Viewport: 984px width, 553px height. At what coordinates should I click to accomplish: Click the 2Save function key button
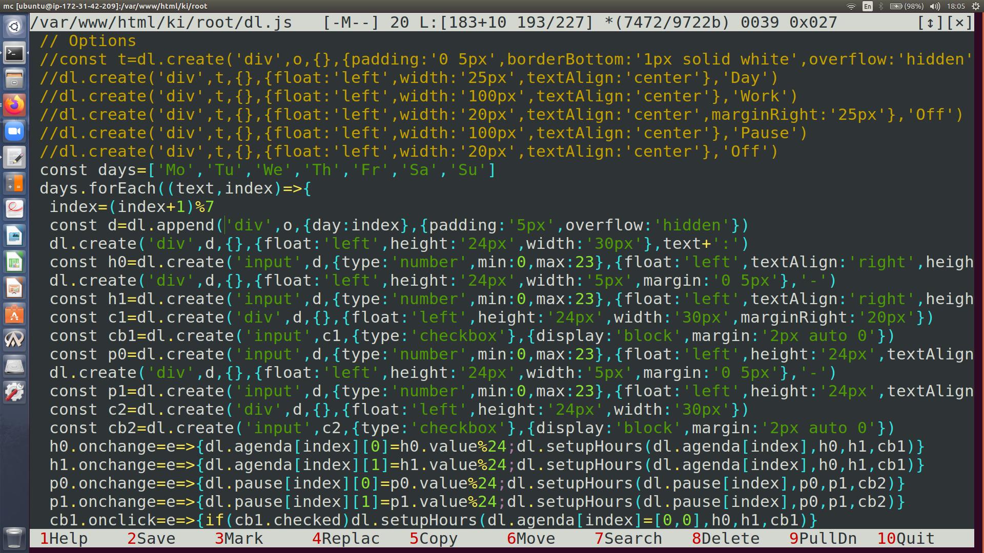(152, 539)
